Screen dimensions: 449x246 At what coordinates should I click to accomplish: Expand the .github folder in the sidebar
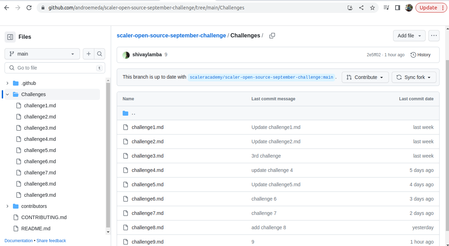(7, 83)
